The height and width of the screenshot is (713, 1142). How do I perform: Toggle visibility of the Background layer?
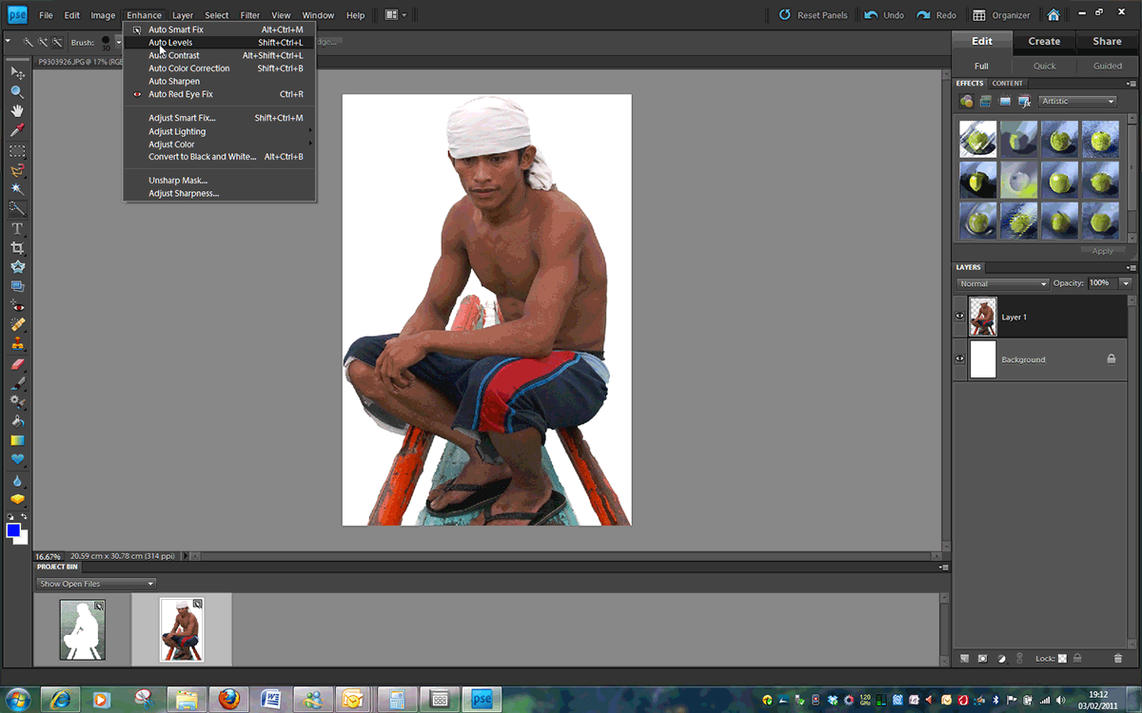(x=959, y=359)
